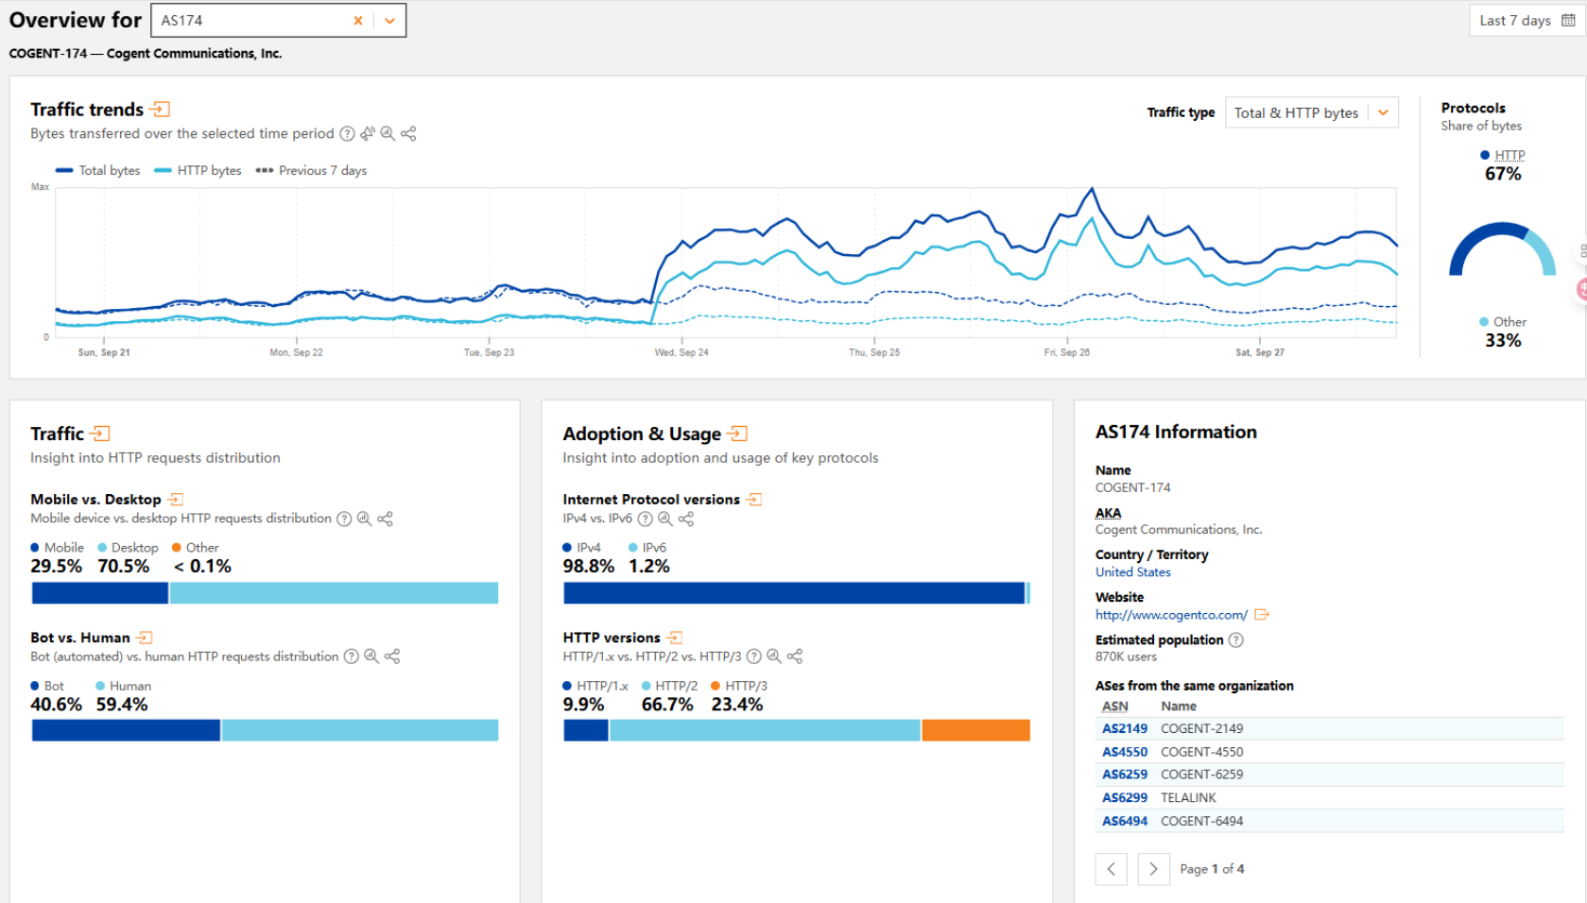Open the Traffic type dropdown
The height and width of the screenshot is (903, 1587).
pyautogui.click(x=1311, y=113)
